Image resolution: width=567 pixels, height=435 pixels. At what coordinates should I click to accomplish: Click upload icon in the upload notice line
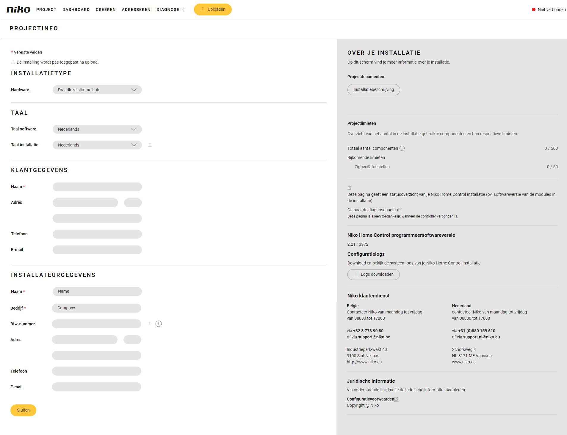13,62
